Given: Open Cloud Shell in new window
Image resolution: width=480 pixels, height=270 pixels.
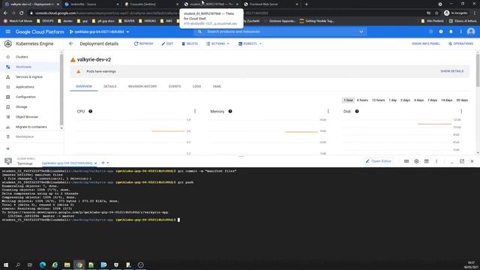Looking at the screenshot, I should coord(462,161).
